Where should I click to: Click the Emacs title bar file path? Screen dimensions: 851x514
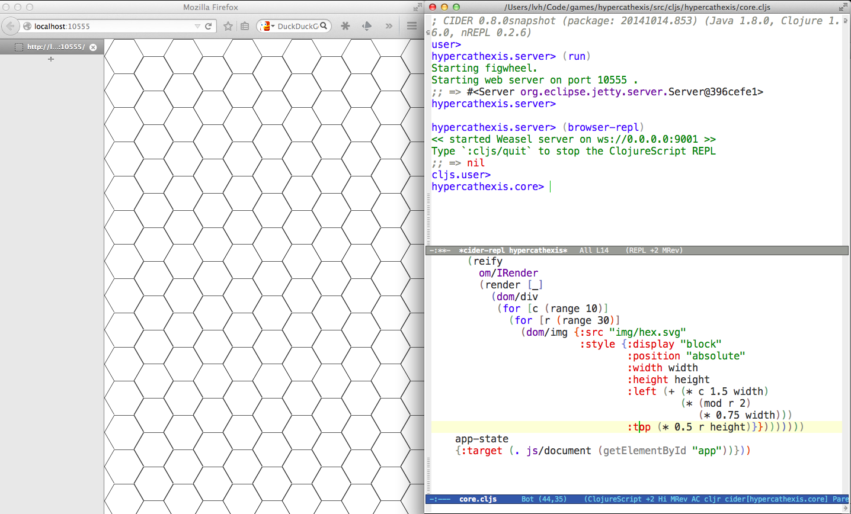click(637, 7)
